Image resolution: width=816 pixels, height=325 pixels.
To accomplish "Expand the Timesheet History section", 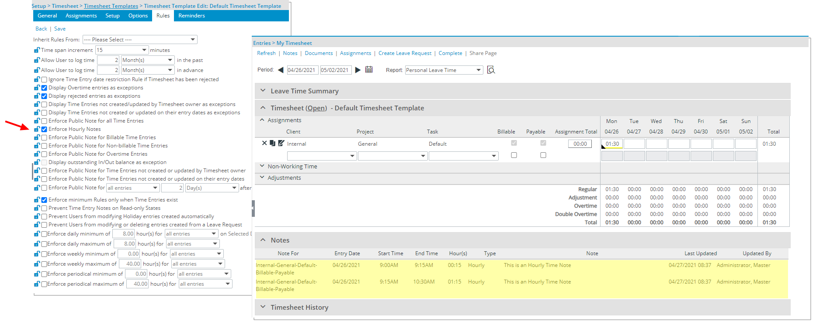I will click(263, 307).
